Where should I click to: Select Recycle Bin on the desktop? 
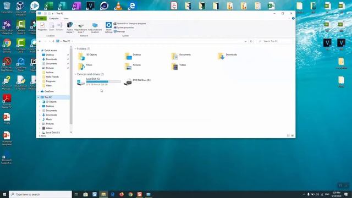(7, 7)
